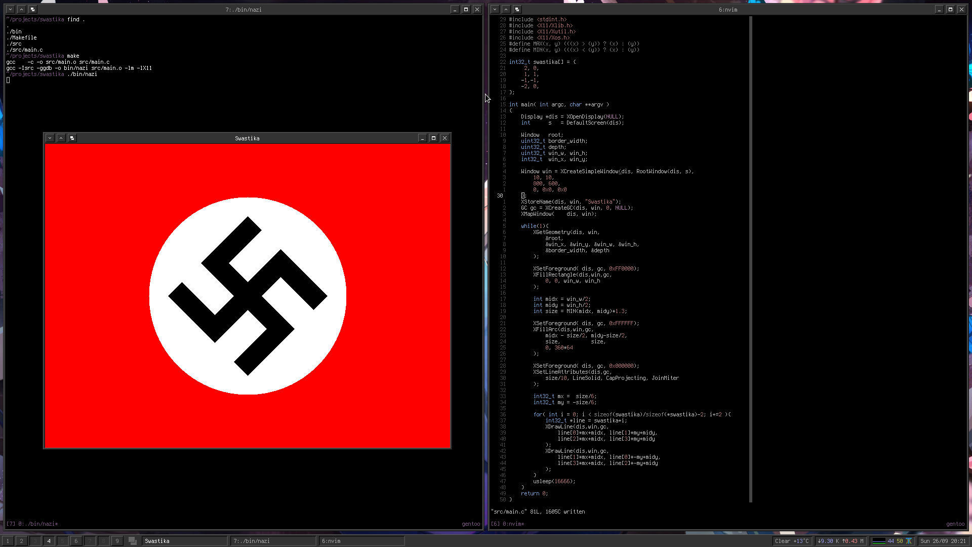Open window menu chevron of floating graphics window

pos(50,138)
